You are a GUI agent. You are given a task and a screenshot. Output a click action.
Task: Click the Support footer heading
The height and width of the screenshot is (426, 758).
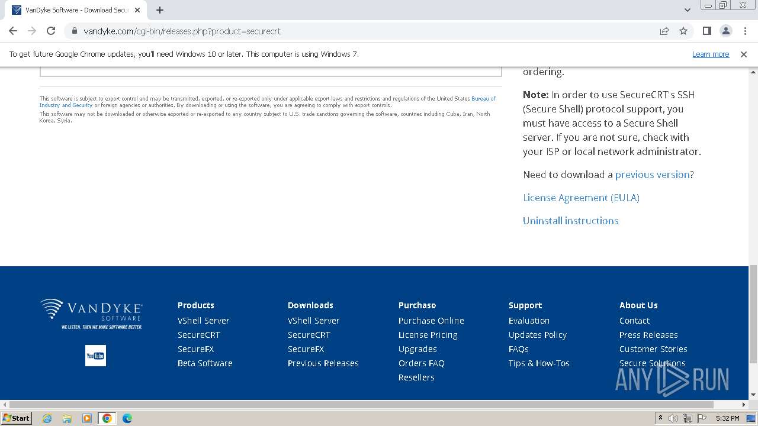click(x=525, y=305)
